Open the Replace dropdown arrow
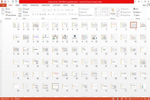This screenshot has height=100, width=150. (141, 12)
